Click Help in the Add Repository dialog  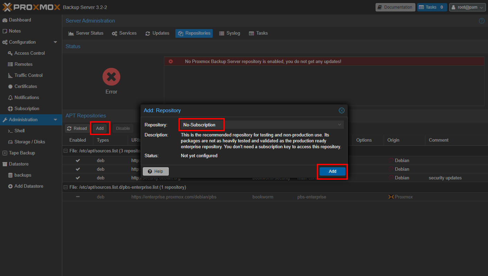156,171
